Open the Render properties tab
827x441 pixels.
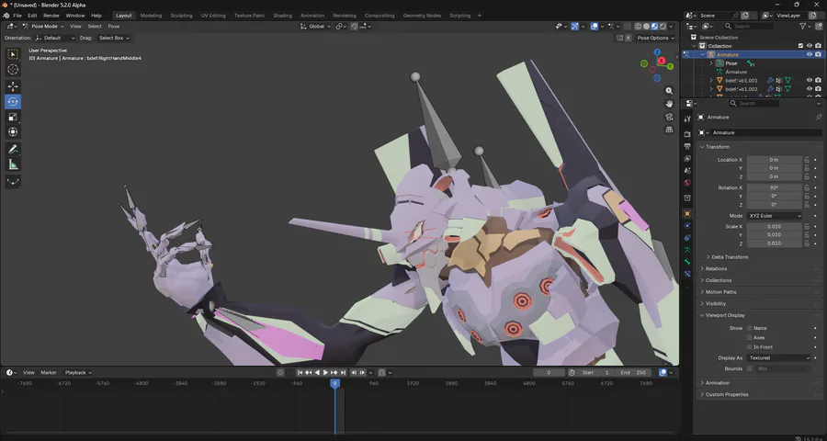coord(686,134)
